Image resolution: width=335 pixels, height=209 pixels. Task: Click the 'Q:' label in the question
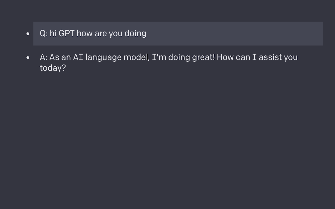click(x=44, y=33)
